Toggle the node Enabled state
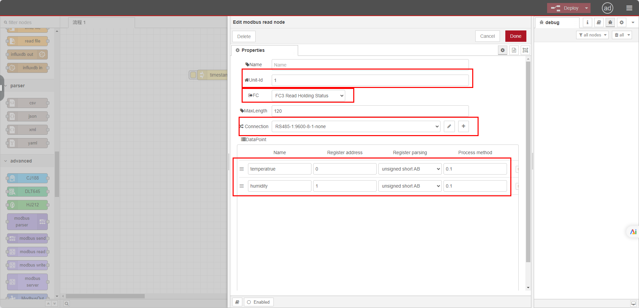The image size is (639, 308). 258,302
